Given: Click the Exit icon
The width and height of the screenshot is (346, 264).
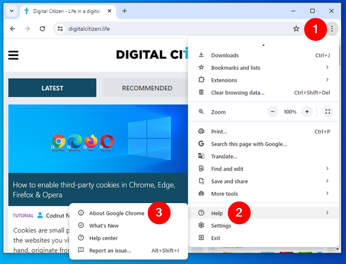Looking at the screenshot, I should [201, 237].
